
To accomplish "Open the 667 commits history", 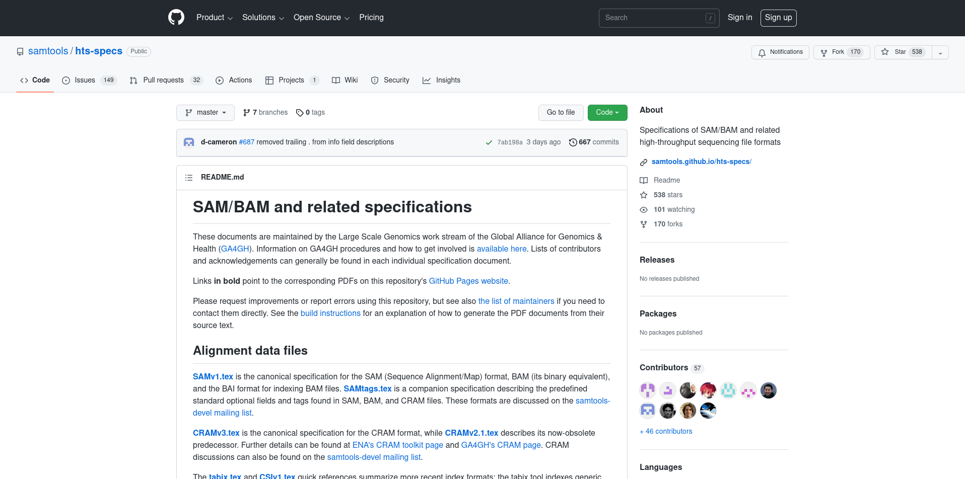I will pos(594,142).
